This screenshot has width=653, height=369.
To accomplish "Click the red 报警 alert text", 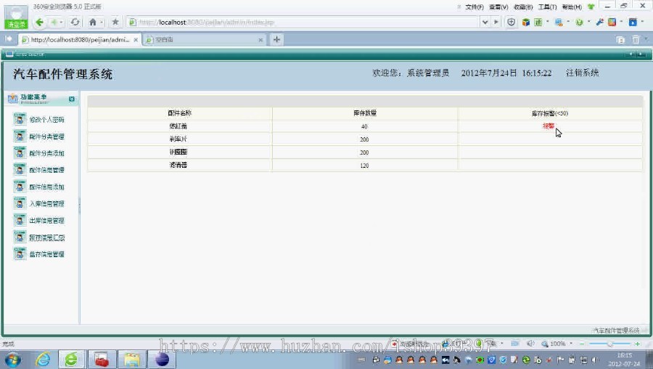I will (549, 126).
